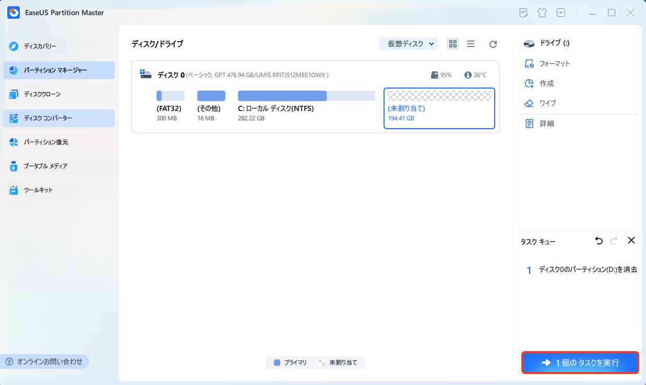Open the ブータブル メディア section

pos(45,166)
